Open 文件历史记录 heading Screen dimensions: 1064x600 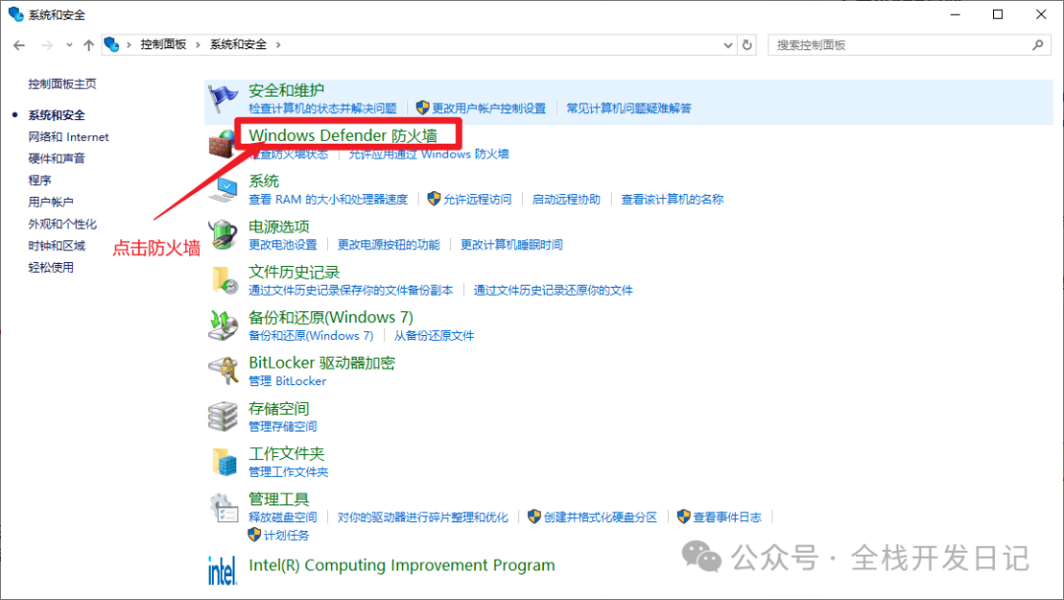[x=294, y=272]
